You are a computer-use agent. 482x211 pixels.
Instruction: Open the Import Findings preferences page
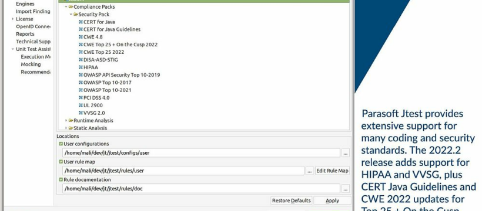click(33, 11)
